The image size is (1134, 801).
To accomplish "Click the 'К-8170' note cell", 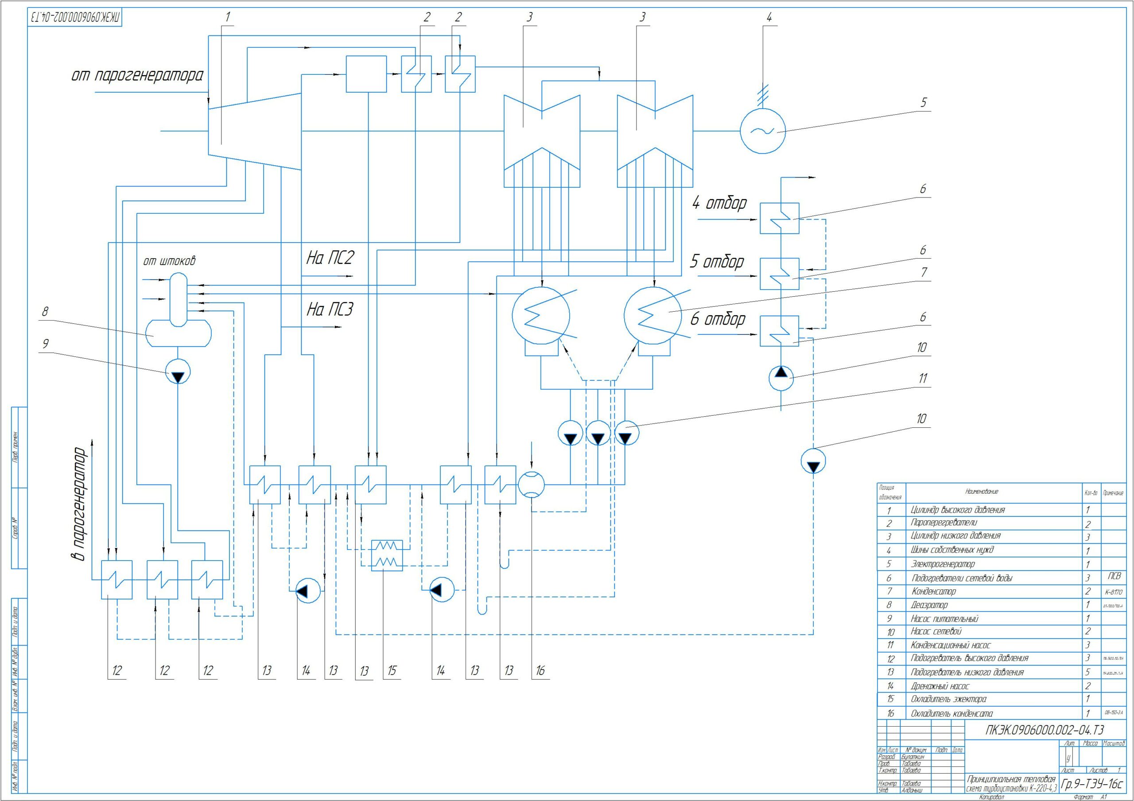I will [1114, 592].
